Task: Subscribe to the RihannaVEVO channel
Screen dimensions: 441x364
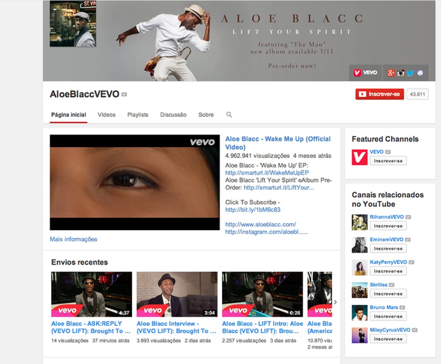Action: [388, 226]
